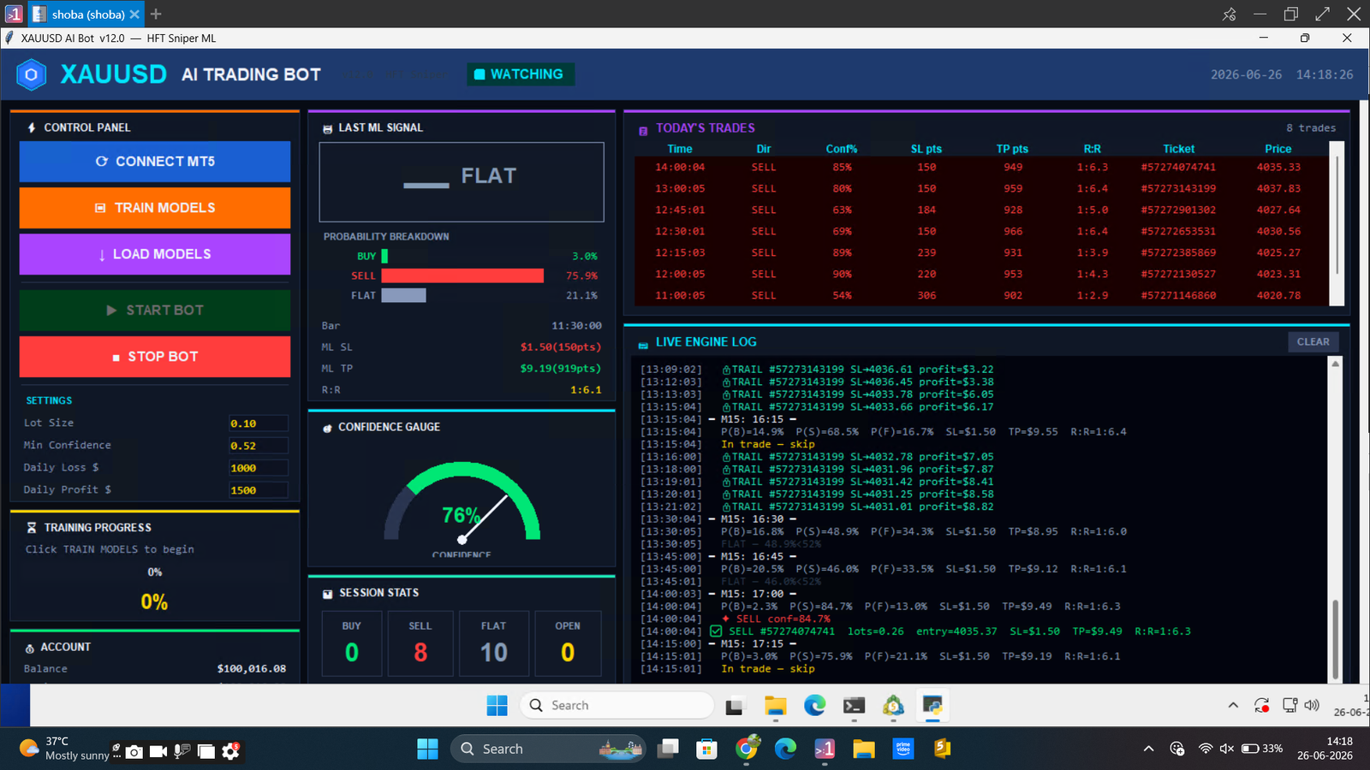The width and height of the screenshot is (1370, 770).
Task: Click the FLAT signal display box
Action: 462,181
